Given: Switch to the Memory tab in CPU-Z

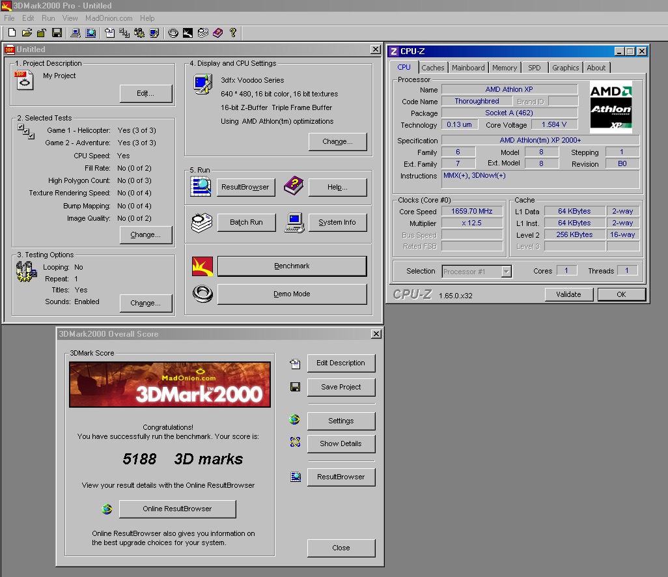Looking at the screenshot, I should (505, 68).
